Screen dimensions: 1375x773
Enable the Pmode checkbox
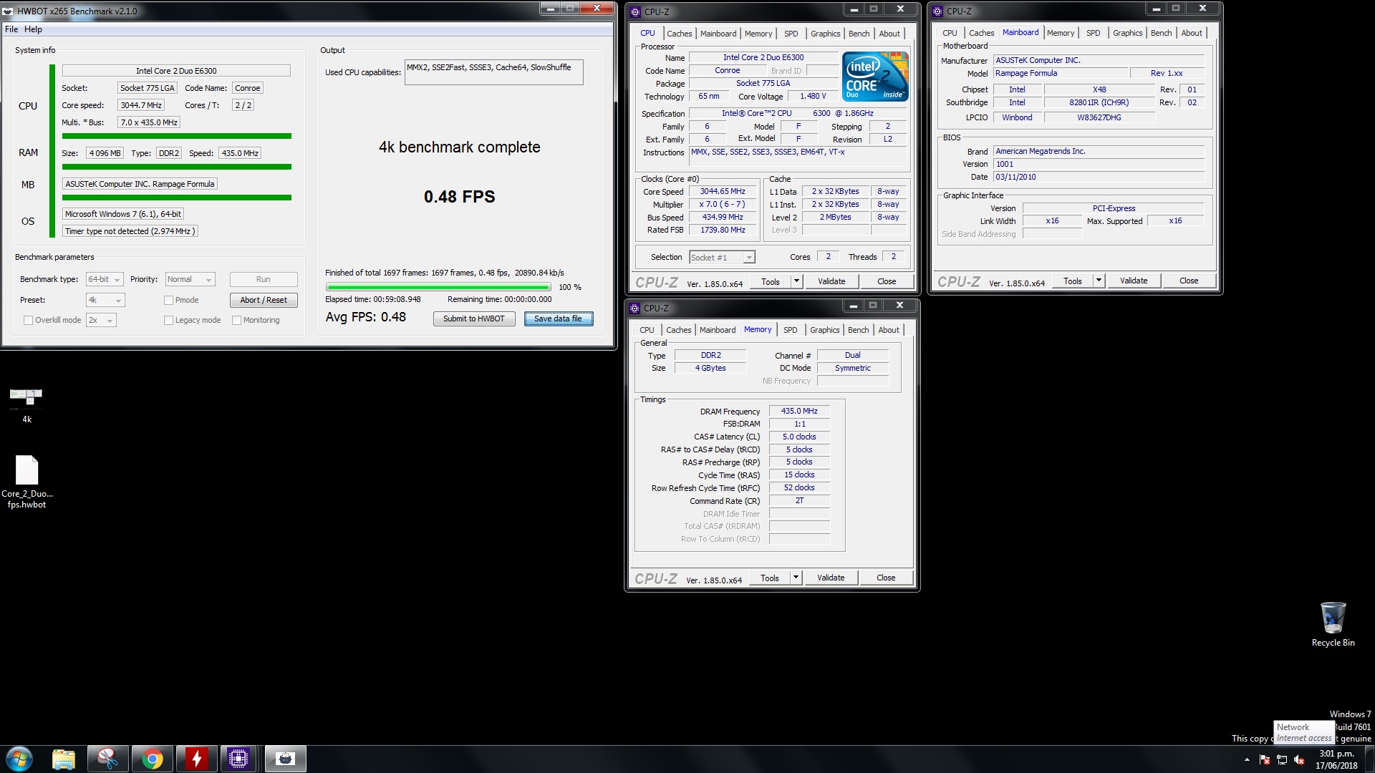coord(169,300)
